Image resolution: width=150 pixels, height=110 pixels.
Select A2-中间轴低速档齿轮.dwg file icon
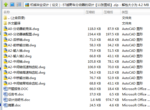click(x=5, y=67)
